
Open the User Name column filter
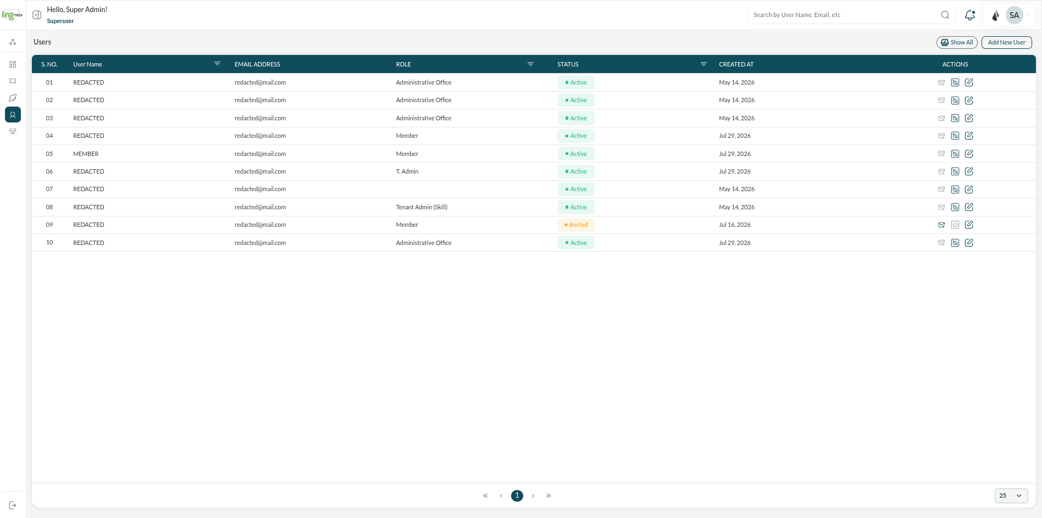[x=217, y=64]
